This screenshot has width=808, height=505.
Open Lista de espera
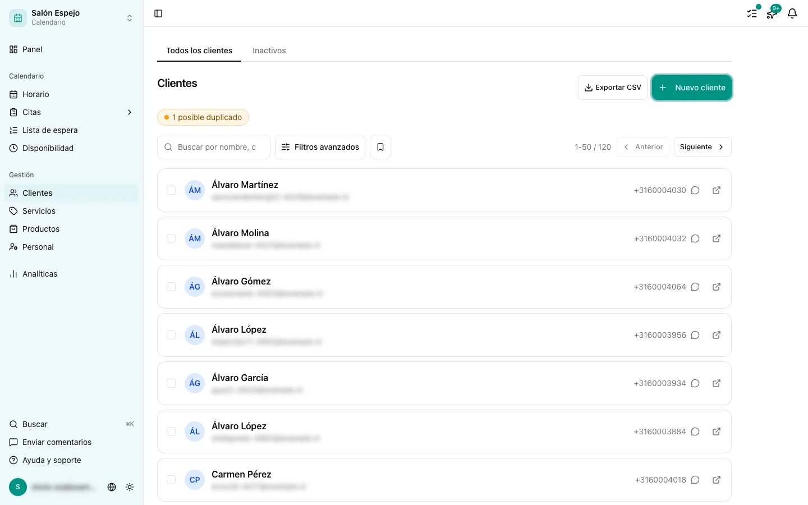click(x=72, y=130)
